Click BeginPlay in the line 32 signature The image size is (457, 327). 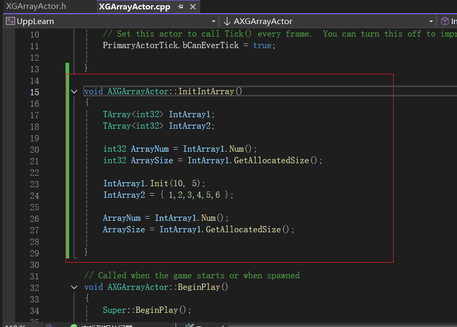(x=199, y=287)
